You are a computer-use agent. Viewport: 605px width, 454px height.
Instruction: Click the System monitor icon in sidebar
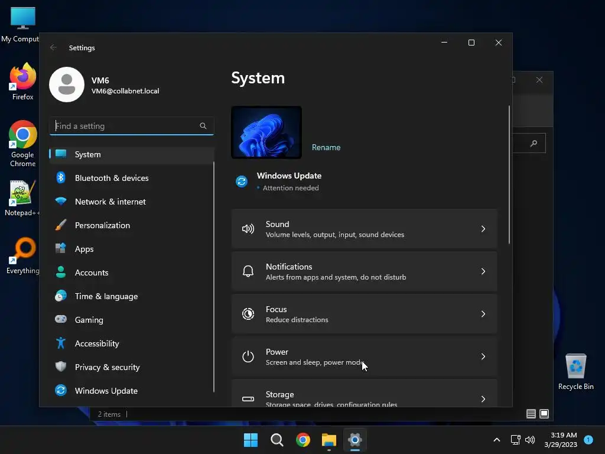click(61, 154)
